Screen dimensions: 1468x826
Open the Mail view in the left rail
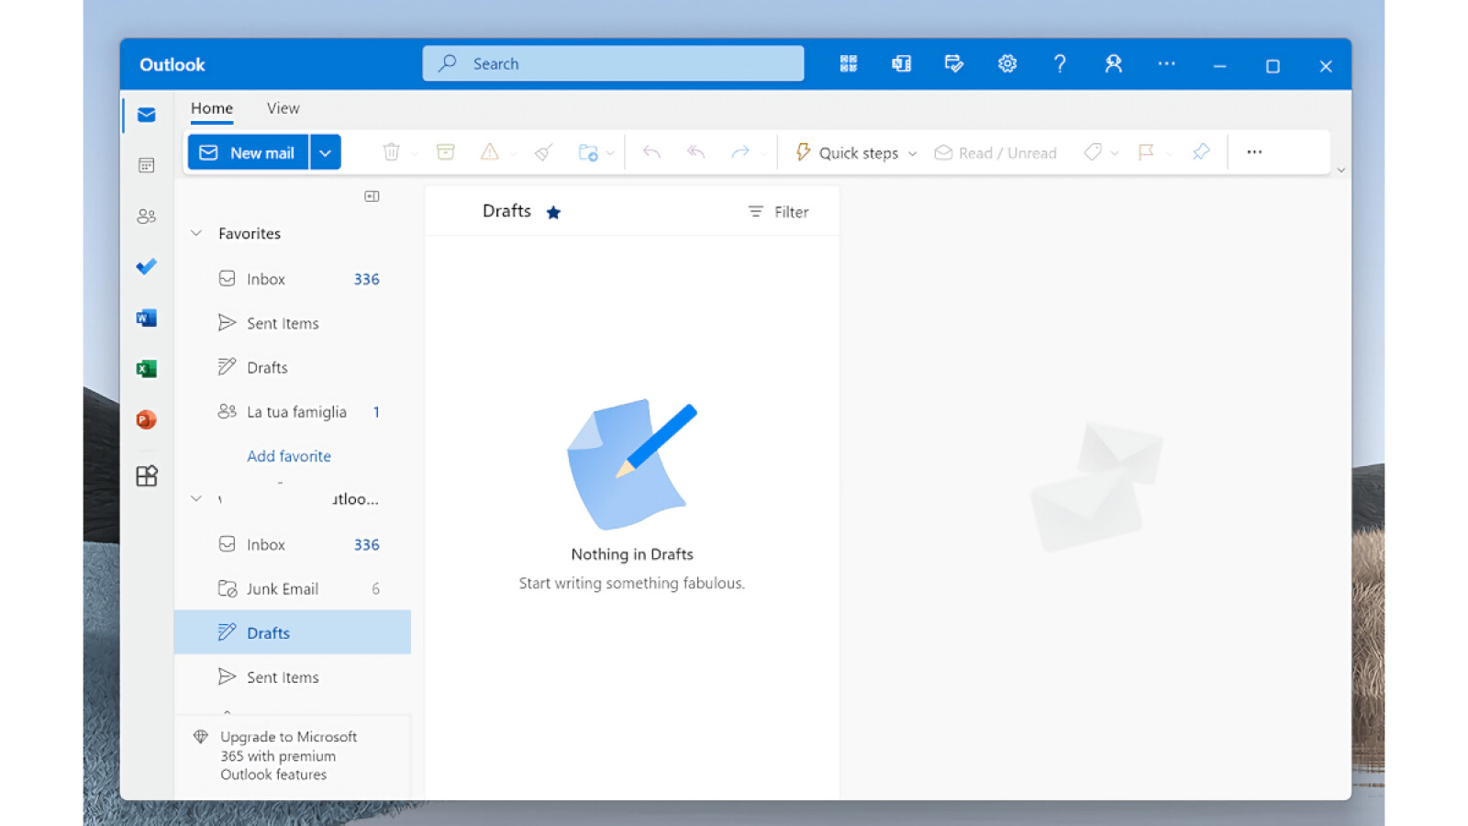(145, 115)
